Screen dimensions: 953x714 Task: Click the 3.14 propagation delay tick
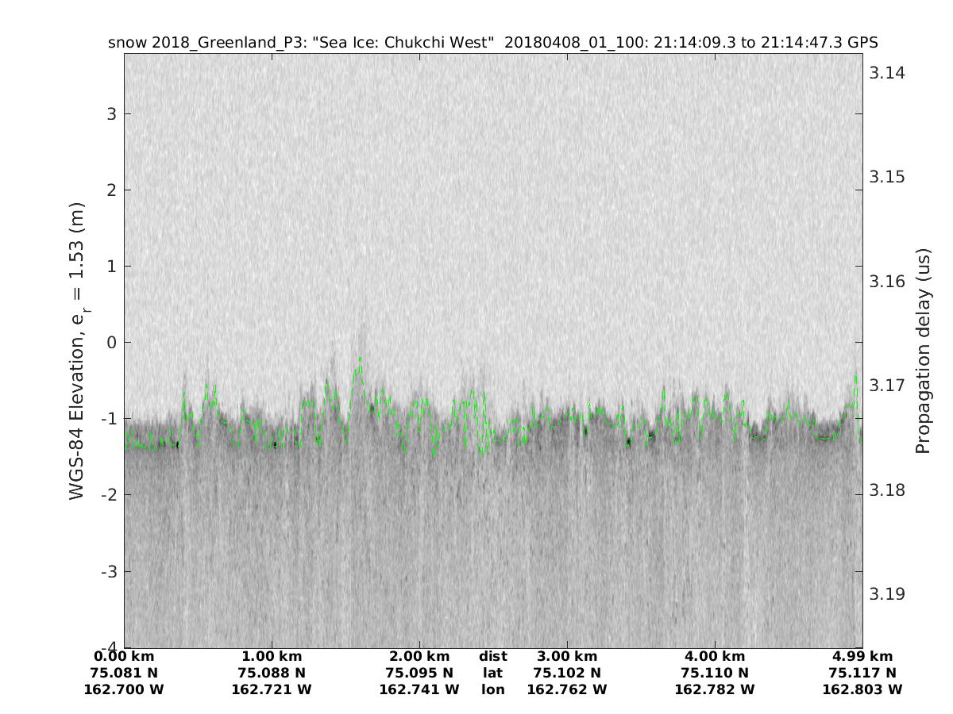(x=887, y=73)
